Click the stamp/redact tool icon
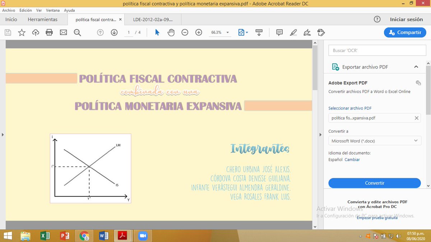Image resolution: width=431 pixels, height=242 pixels. (x=321, y=32)
